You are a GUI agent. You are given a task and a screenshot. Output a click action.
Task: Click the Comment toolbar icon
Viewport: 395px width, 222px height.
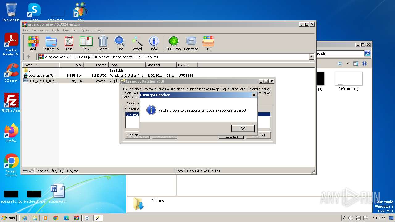coord(191,43)
